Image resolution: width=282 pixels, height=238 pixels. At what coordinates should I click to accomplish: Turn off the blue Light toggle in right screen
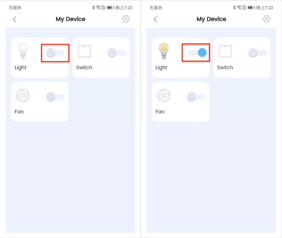[x=197, y=53]
